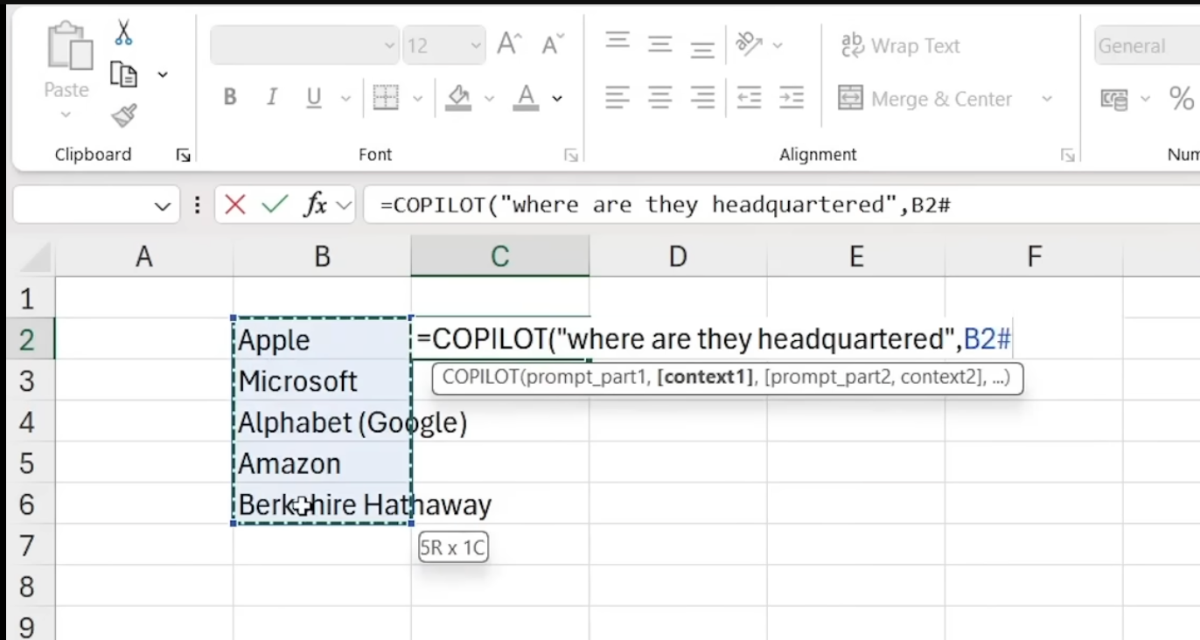The image size is (1200, 640).
Task: Click the cell containing Apple
Action: (x=322, y=339)
